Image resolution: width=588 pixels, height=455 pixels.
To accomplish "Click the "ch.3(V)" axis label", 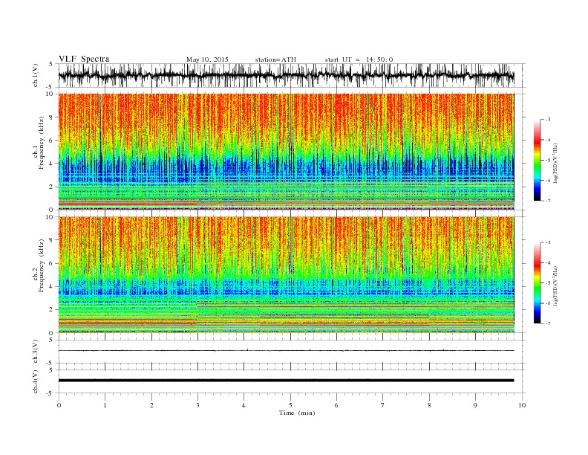I will [x=36, y=352].
